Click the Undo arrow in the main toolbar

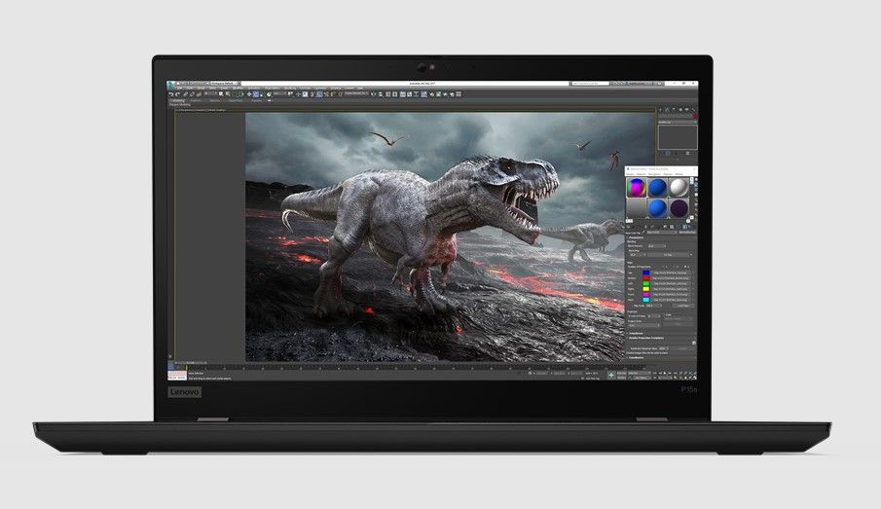tap(172, 93)
